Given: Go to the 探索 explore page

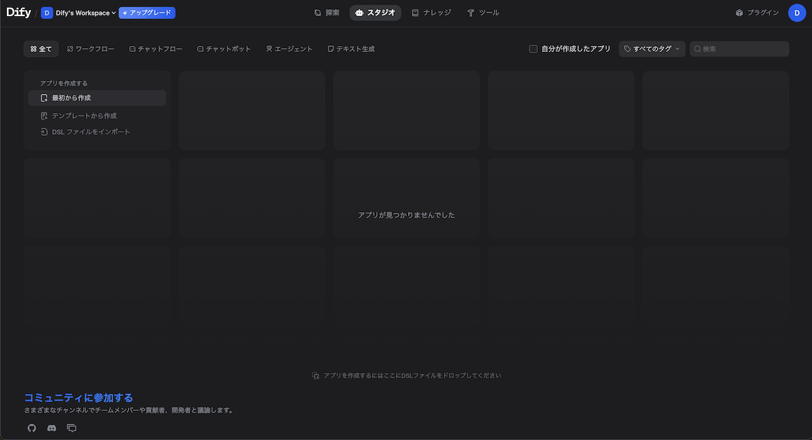Looking at the screenshot, I should pos(327,13).
